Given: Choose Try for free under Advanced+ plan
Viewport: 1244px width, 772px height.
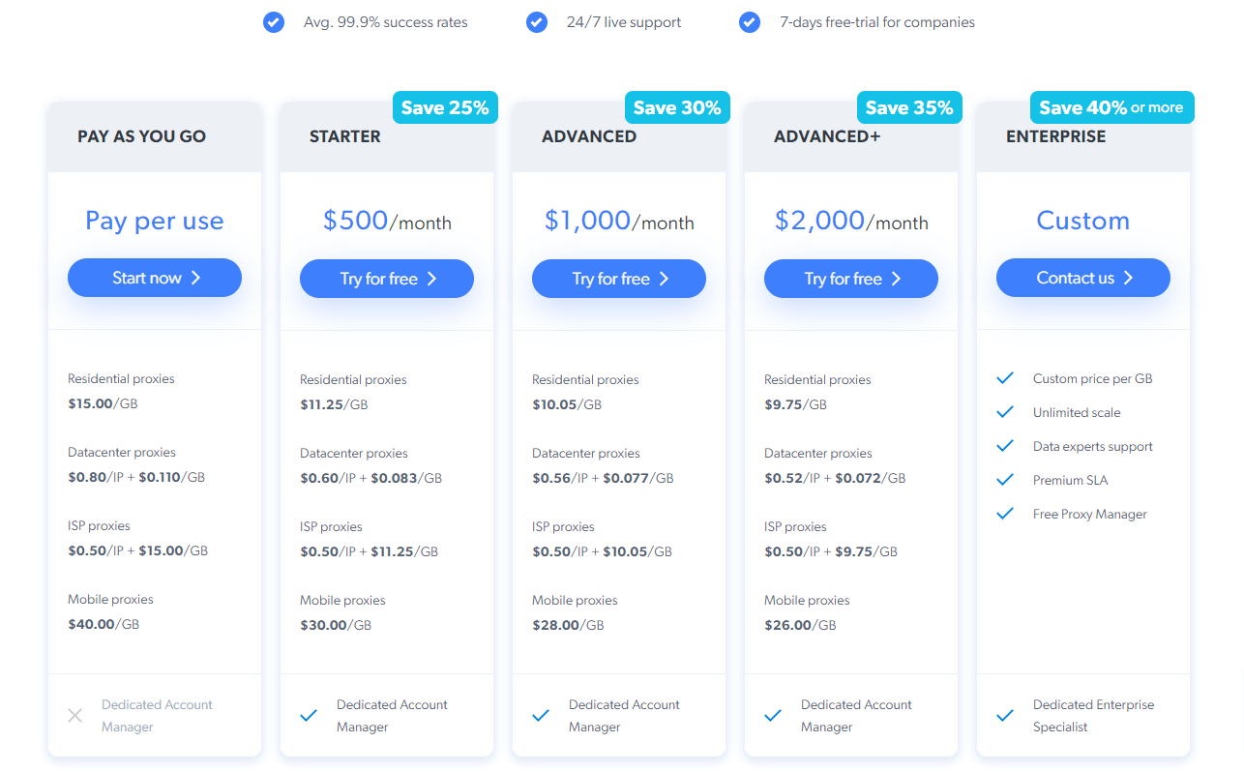Looking at the screenshot, I should 851,279.
